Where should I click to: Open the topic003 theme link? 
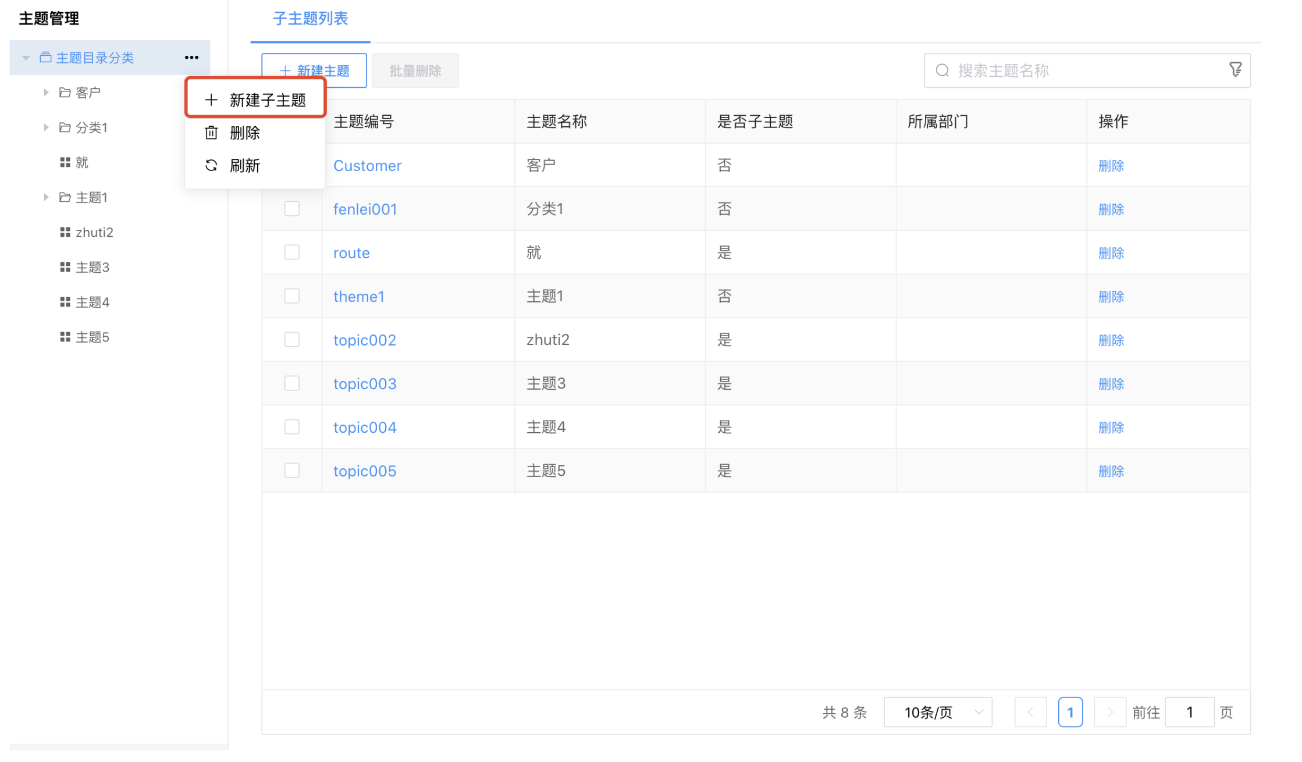pyautogui.click(x=365, y=383)
